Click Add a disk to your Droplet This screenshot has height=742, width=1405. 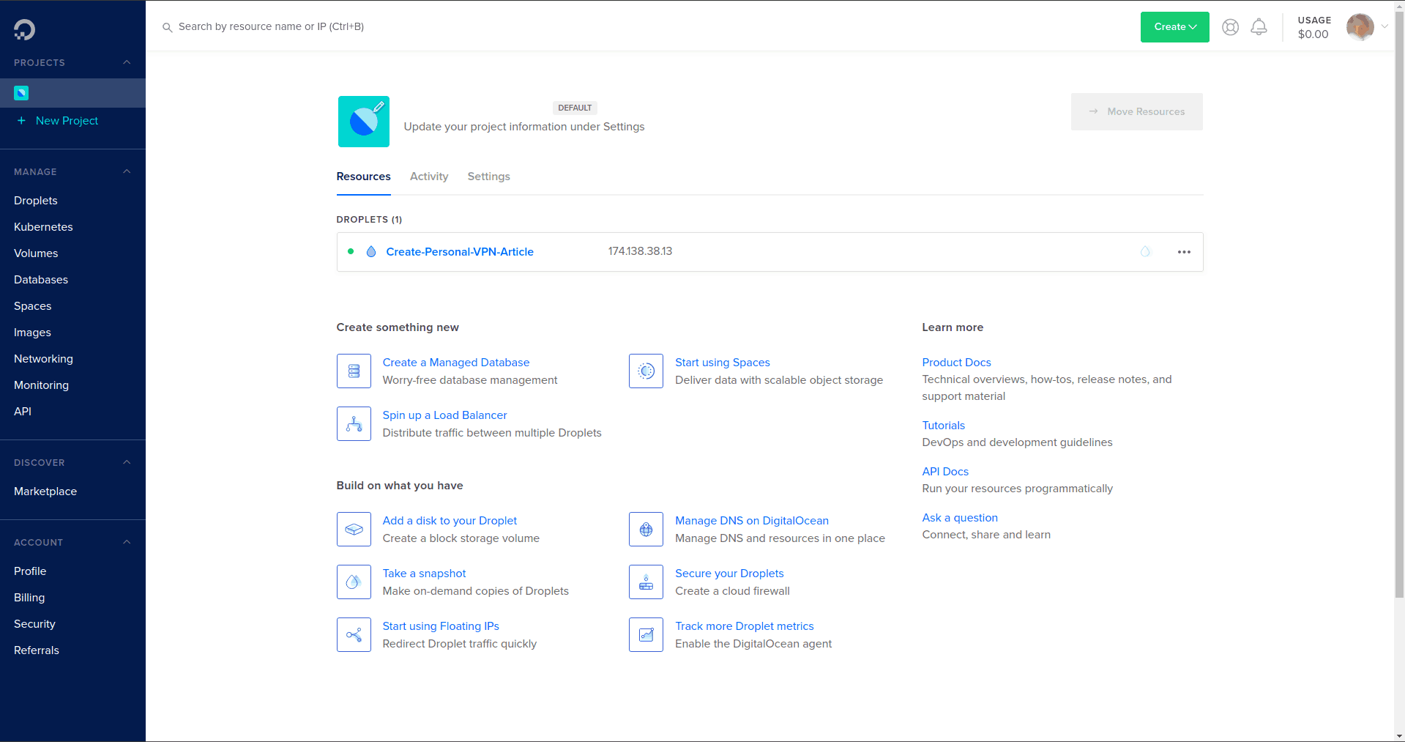coord(450,521)
